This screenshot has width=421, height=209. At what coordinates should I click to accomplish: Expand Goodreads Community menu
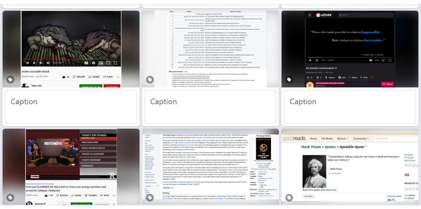coord(361,138)
